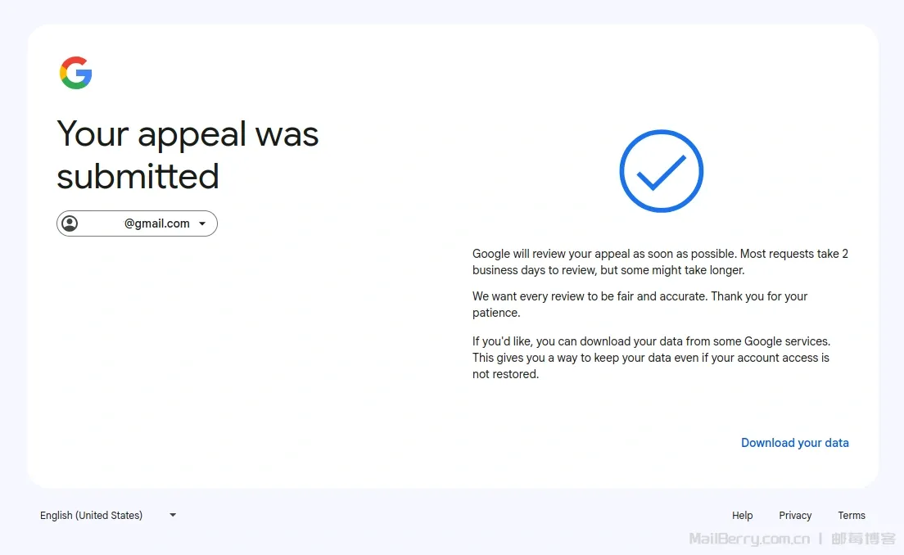Click the word "submitted" in the heading
The image size is (904, 555).
(138, 176)
